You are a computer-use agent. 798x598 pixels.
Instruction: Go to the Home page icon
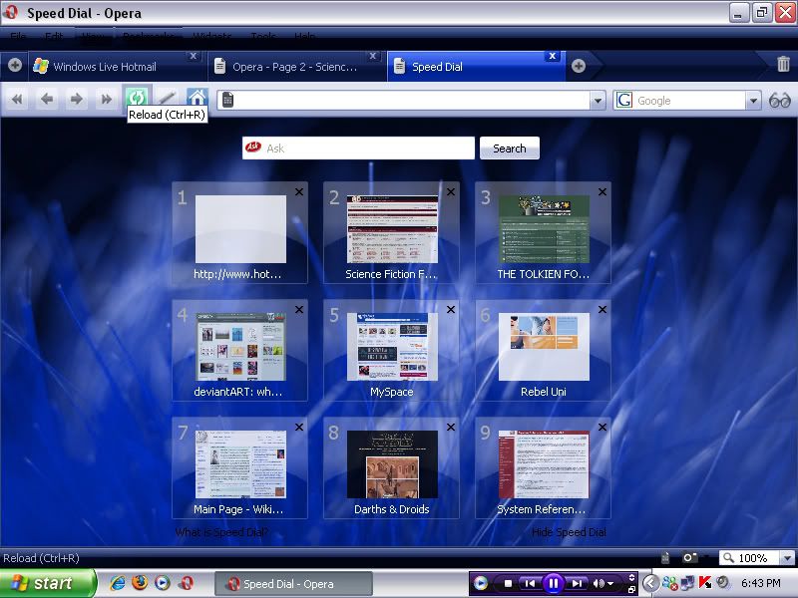197,97
